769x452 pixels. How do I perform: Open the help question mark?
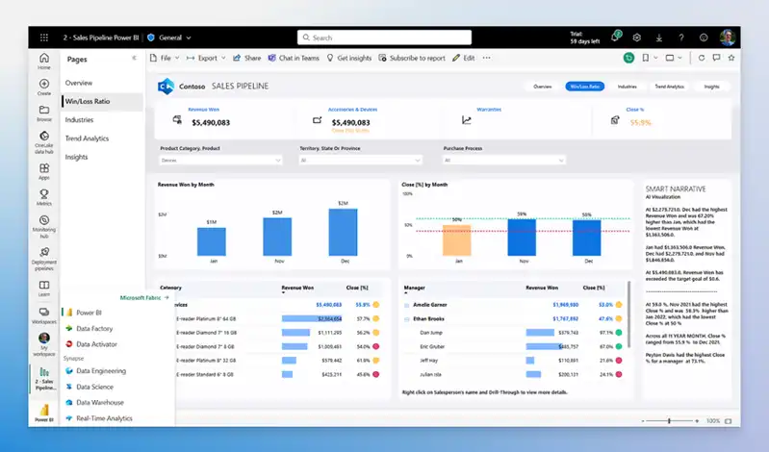click(681, 38)
